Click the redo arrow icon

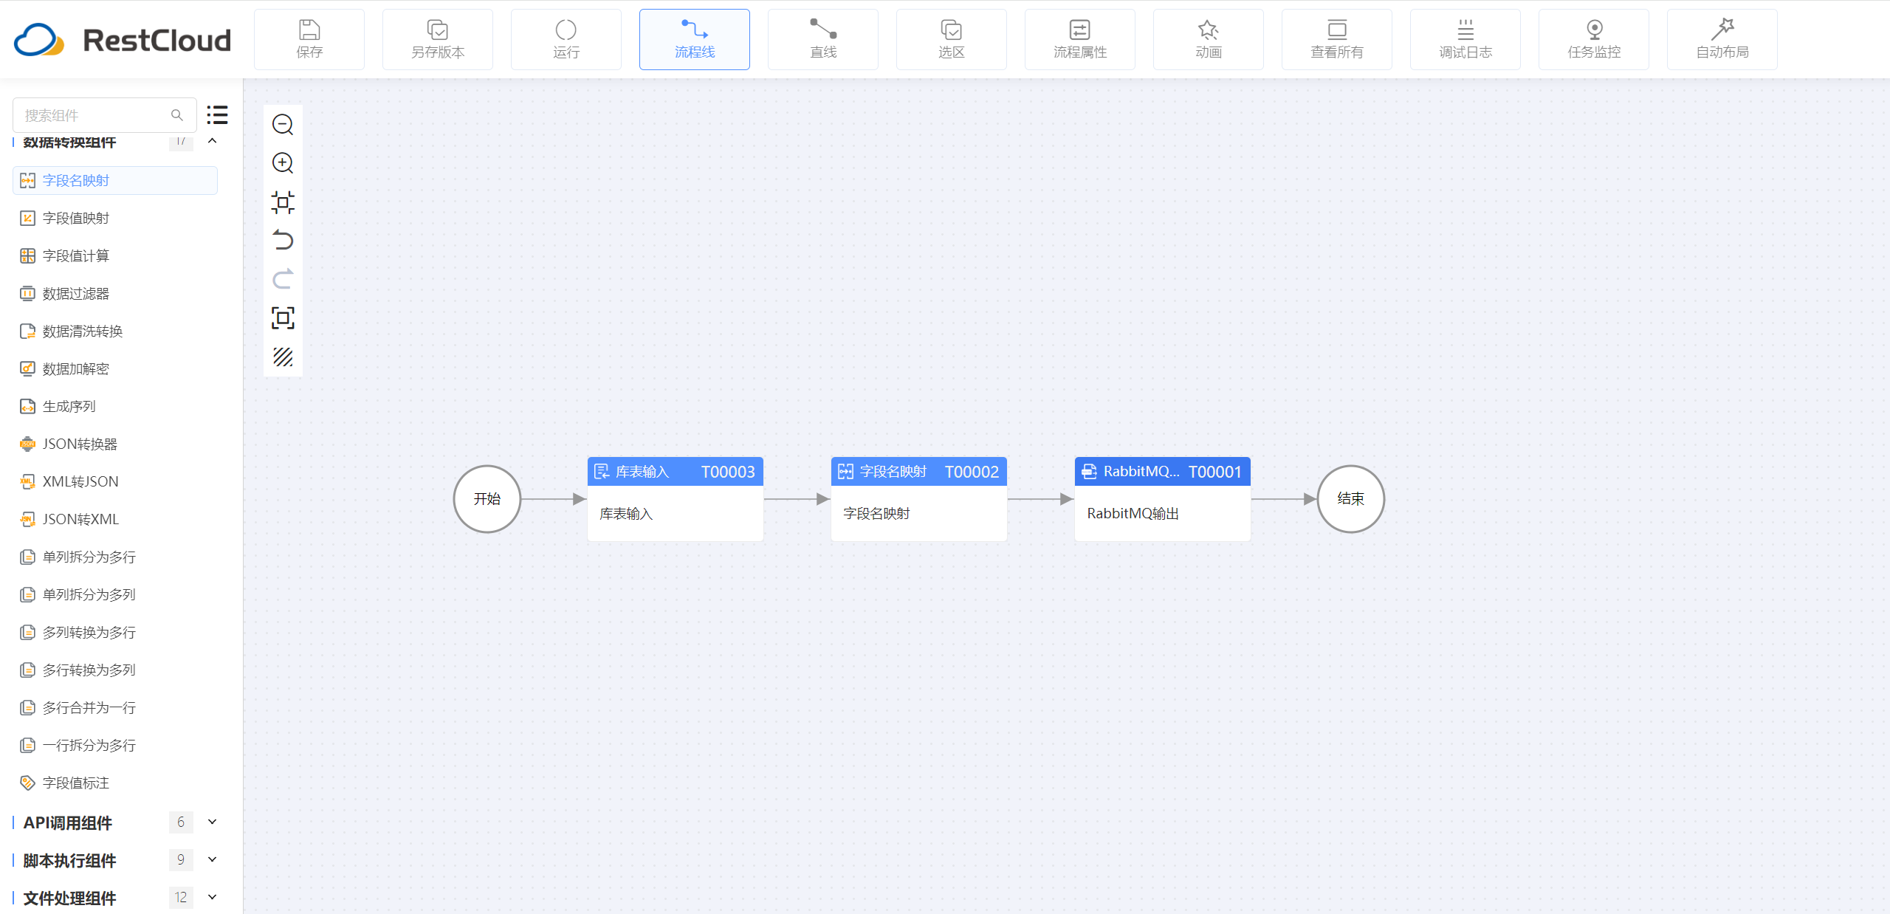pyautogui.click(x=283, y=279)
